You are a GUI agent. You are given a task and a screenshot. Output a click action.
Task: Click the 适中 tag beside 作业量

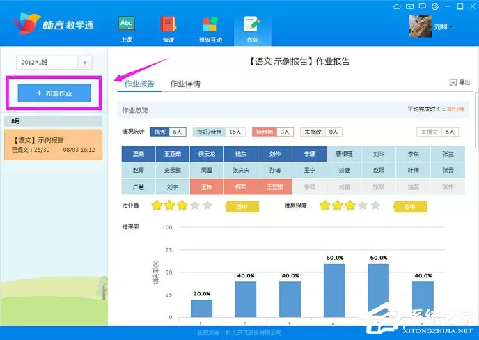point(242,207)
